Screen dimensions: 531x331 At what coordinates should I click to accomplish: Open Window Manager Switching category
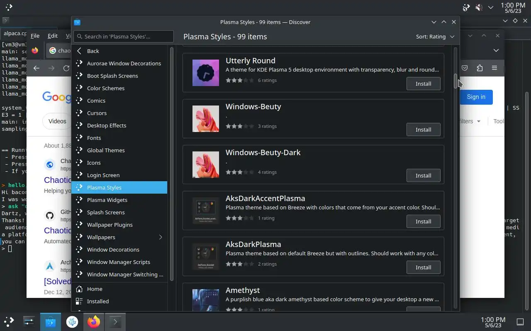coord(119,274)
